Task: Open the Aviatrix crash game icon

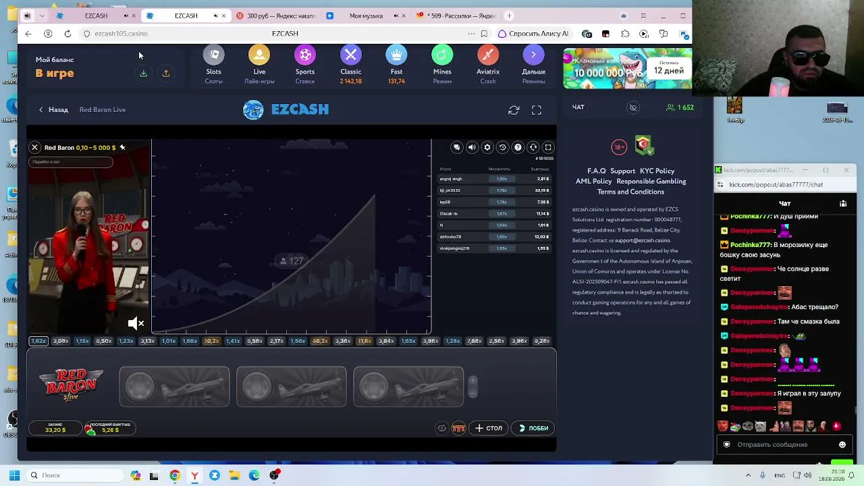Action: pyautogui.click(x=488, y=55)
